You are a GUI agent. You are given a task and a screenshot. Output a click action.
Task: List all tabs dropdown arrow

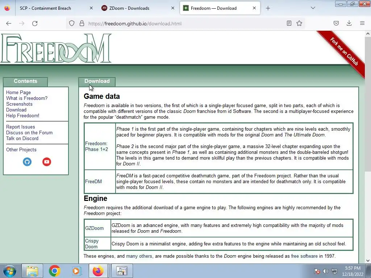coord(313,8)
